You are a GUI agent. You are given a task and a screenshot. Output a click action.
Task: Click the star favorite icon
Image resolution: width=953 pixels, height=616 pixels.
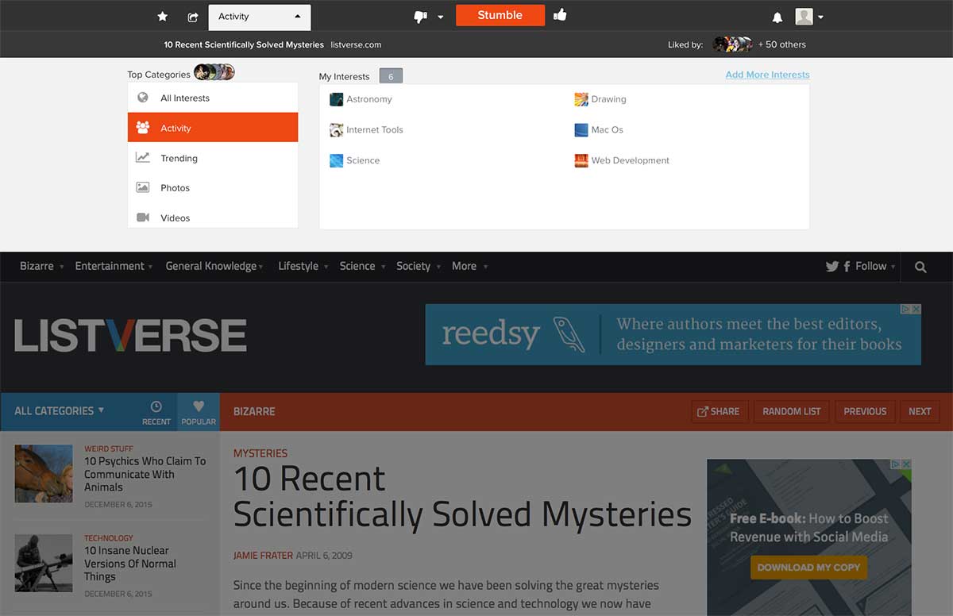click(x=163, y=16)
